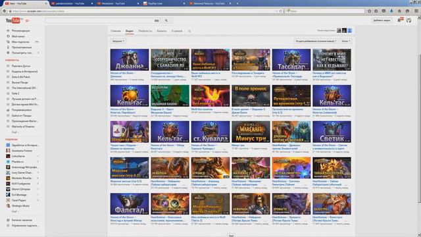The width and height of the screenshot is (421, 237).
Task: Open the Firefox hamburger menu
Action: point(416,11)
